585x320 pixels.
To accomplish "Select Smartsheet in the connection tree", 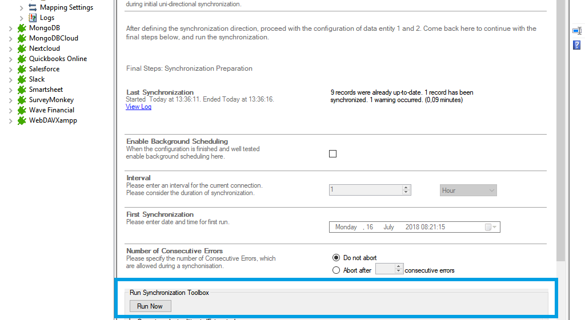I will click(46, 90).
